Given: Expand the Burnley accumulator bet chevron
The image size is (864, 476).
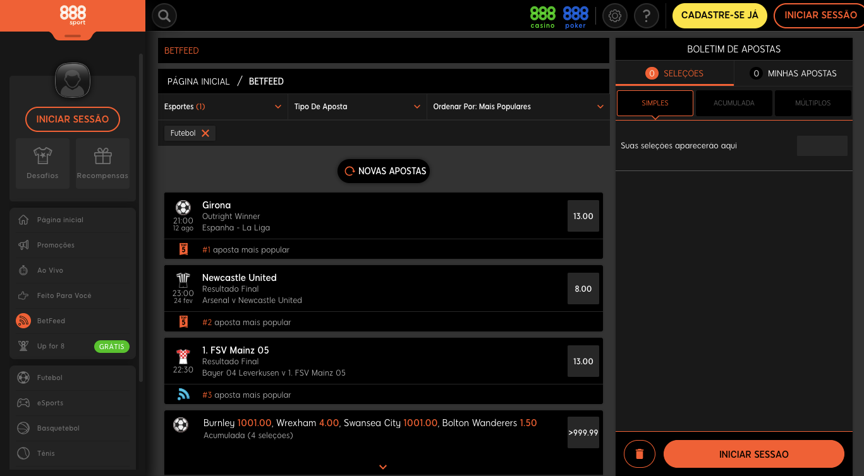Looking at the screenshot, I should (x=383, y=467).
